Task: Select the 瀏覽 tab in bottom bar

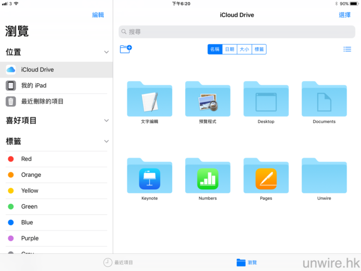Action: point(247,263)
